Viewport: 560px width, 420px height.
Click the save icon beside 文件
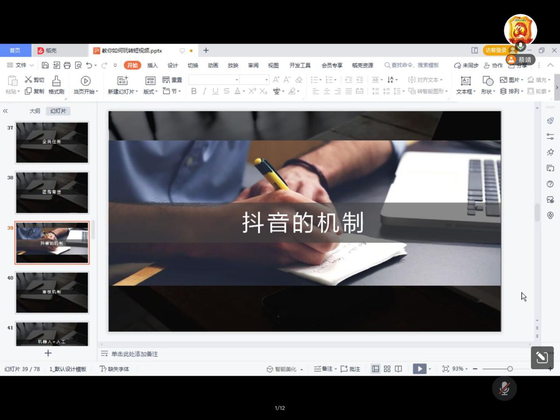[x=45, y=66]
